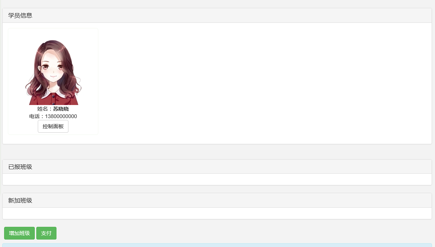Click the phone number 13800000000
This screenshot has height=247, width=435.
[x=61, y=117]
